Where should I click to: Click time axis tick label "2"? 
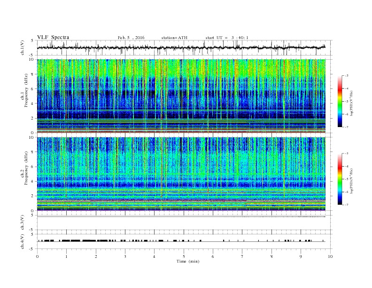pyautogui.click(x=96, y=256)
